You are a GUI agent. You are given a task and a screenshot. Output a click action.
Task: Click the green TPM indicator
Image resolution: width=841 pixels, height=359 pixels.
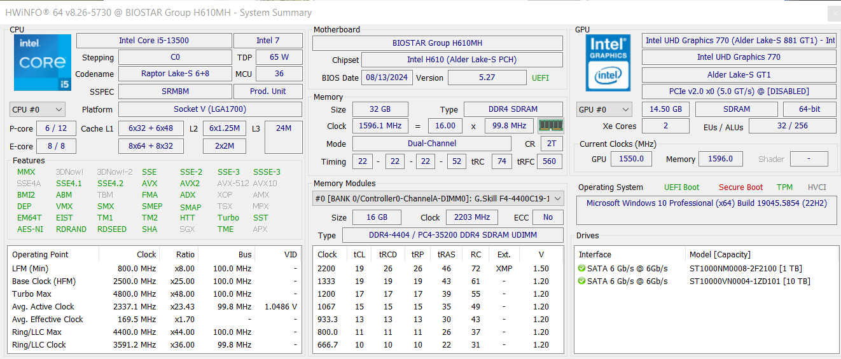(784, 187)
